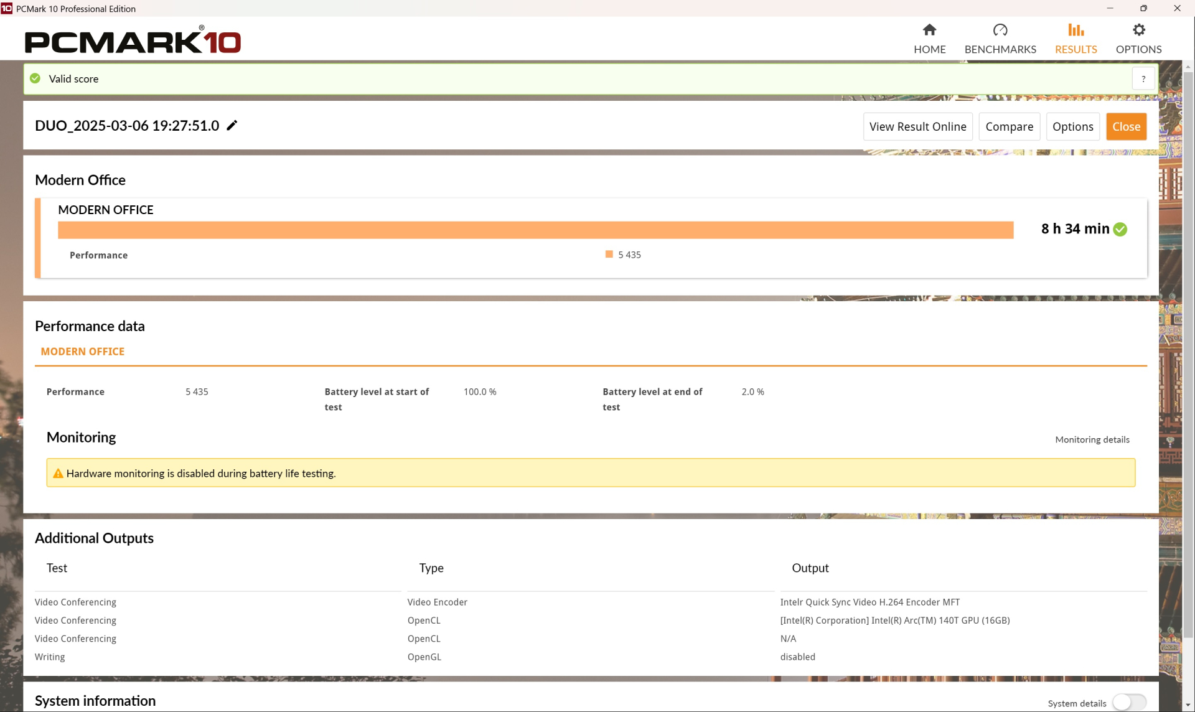1195x712 pixels.
Task: Click the PCMark 10 title bar app icon
Action: [x=7, y=8]
